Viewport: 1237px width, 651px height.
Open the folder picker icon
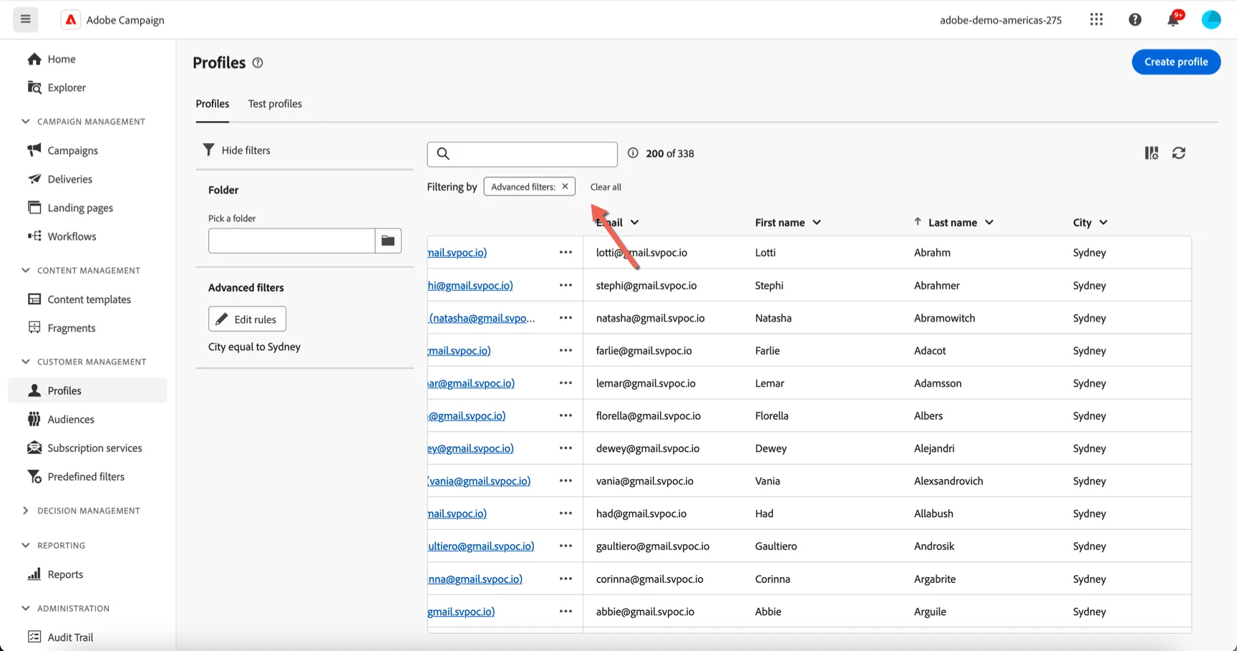tap(388, 241)
